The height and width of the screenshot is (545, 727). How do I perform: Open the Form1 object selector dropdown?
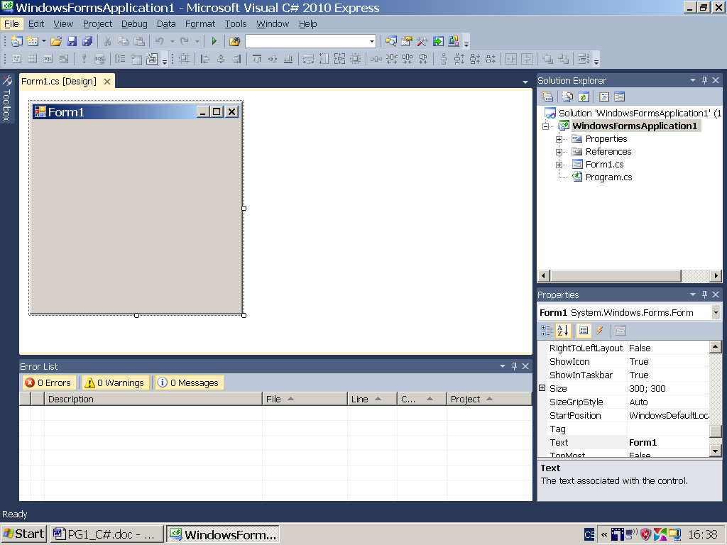pyautogui.click(x=716, y=313)
